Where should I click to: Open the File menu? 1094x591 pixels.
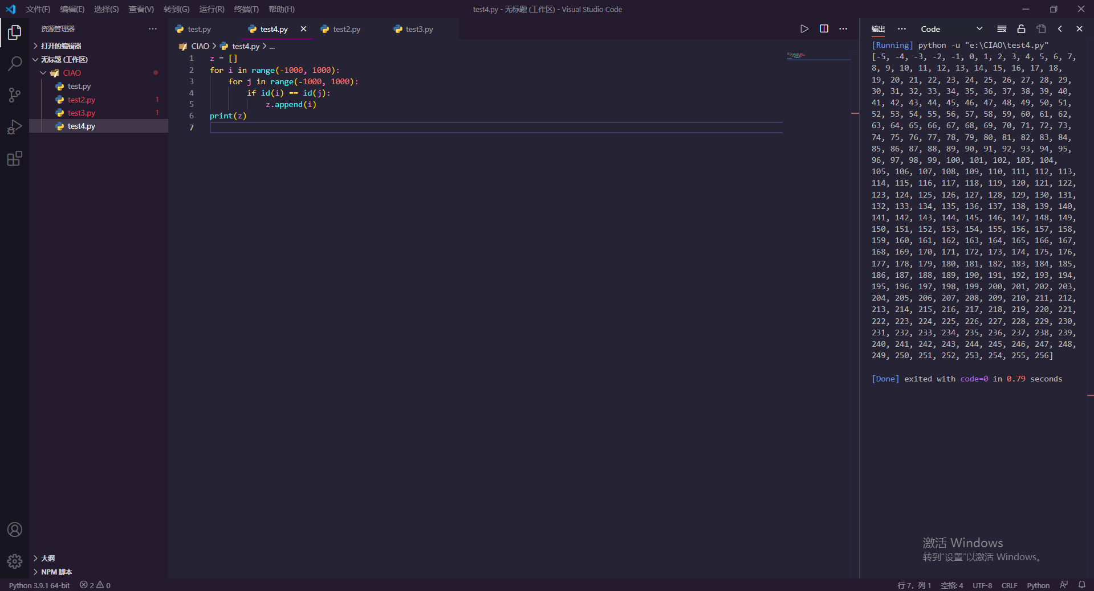pyautogui.click(x=38, y=9)
